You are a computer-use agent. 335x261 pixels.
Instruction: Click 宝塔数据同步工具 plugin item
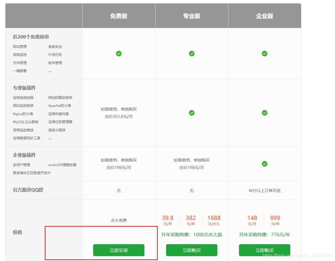pos(26,138)
